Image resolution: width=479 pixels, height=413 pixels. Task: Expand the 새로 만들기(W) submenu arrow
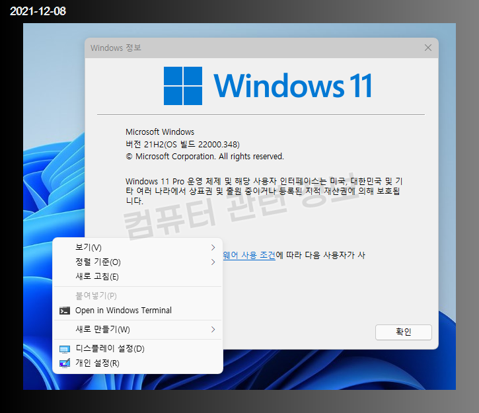pyautogui.click(x=213, y=329)
